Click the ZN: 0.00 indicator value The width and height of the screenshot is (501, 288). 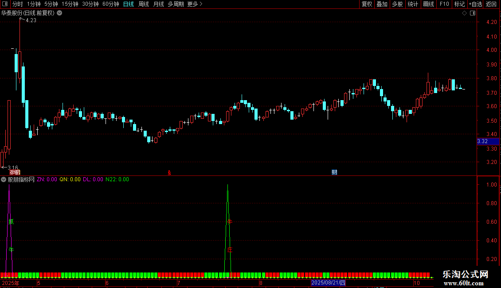click(x=47, y=179)
